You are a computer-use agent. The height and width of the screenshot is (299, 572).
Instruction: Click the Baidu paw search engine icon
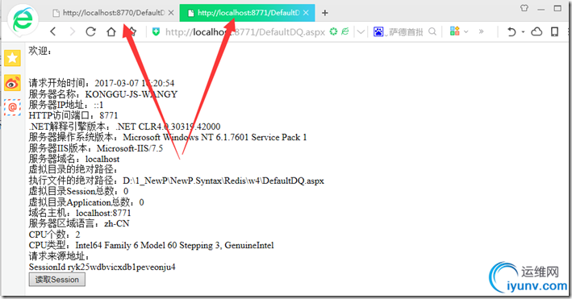pos(378,31)
